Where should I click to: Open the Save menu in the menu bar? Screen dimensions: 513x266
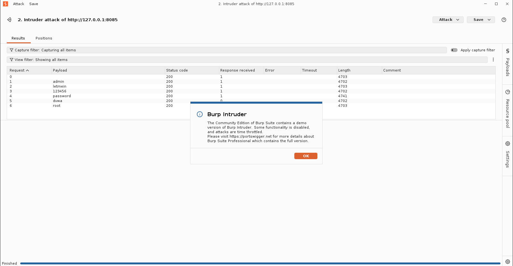(x=34, y=4)
